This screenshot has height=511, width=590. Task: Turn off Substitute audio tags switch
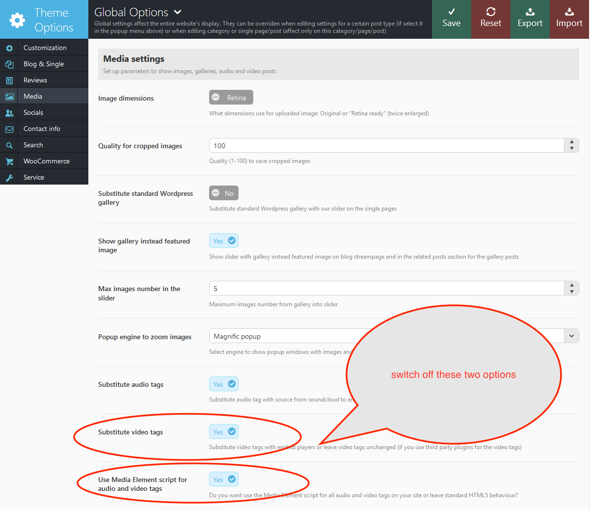point(224,384)
